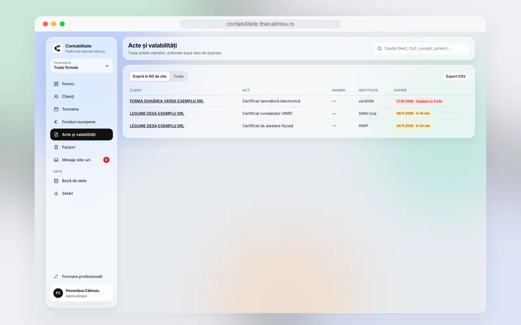This screenshot has width=521, height=325.
Task: Navigate to Fonduri europene
Action: pos(81,122)
